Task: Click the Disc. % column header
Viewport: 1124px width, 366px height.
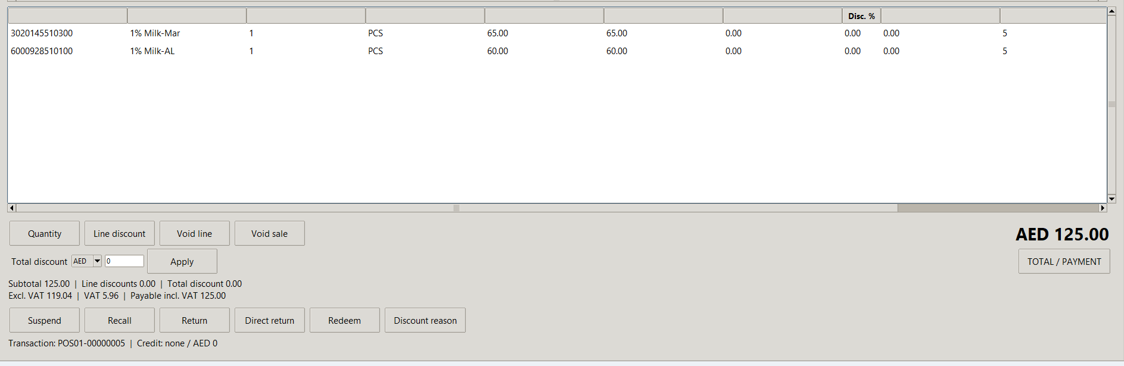Action: 861,16
